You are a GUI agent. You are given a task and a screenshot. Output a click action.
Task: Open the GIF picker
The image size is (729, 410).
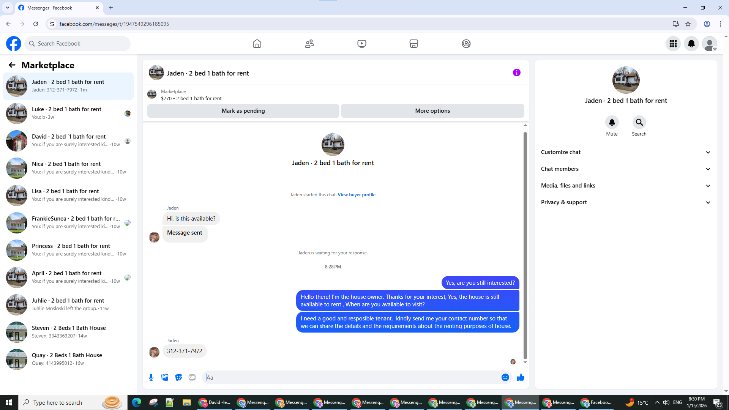(192, 377)
